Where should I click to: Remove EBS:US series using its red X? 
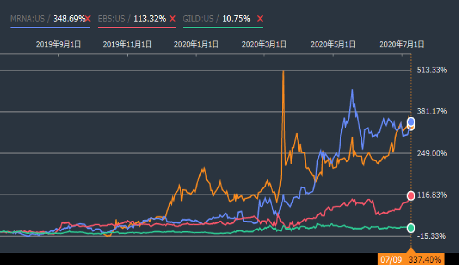click(x=173, y=19)
